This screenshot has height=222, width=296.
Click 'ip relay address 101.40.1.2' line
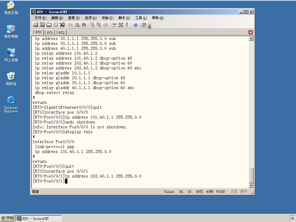pos(66,53)
